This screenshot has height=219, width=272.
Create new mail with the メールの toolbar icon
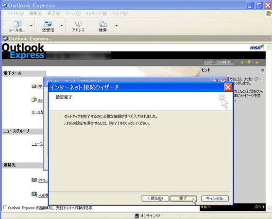[x=17, y=26]
